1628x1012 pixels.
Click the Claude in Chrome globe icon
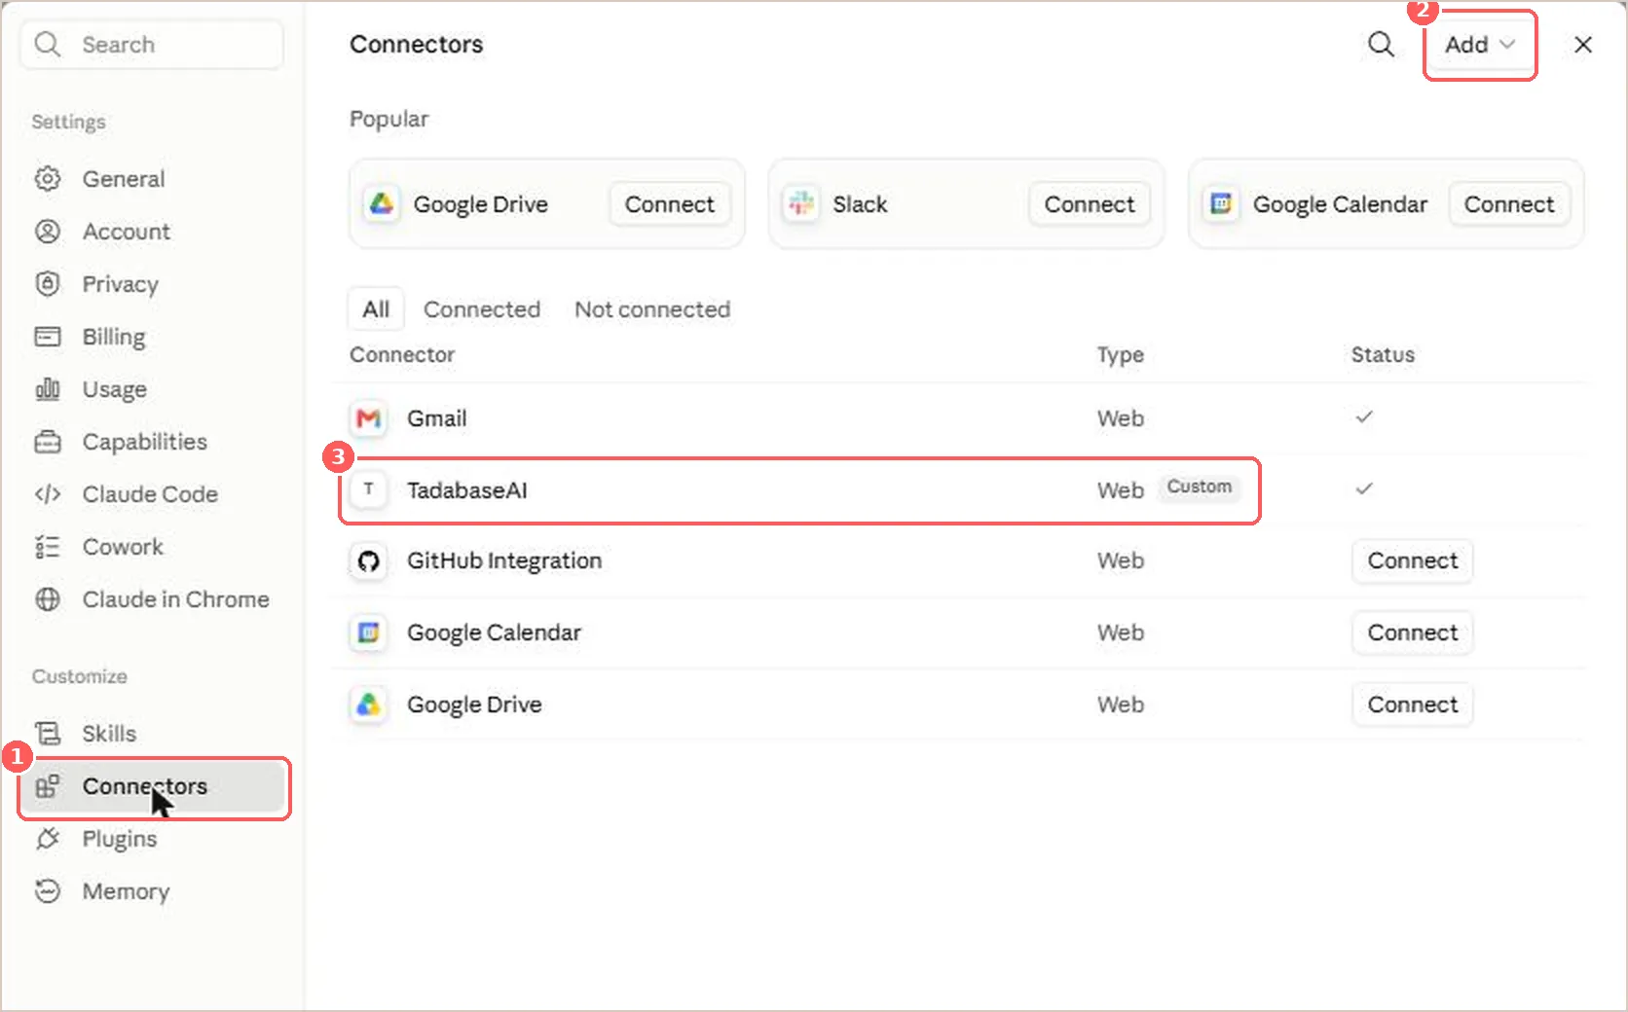[48, 599]
